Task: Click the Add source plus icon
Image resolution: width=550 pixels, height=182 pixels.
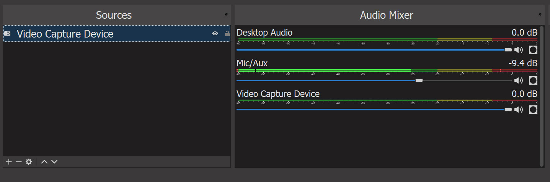Action: pyautogui.click(x=9, y=162)
